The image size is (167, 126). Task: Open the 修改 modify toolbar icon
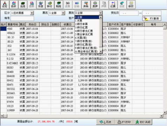coord(131,5)
